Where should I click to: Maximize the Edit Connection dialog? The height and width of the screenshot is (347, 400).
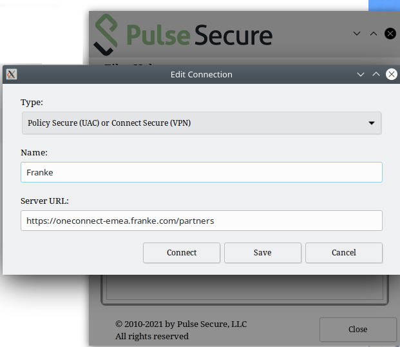[x=376, y=74]
